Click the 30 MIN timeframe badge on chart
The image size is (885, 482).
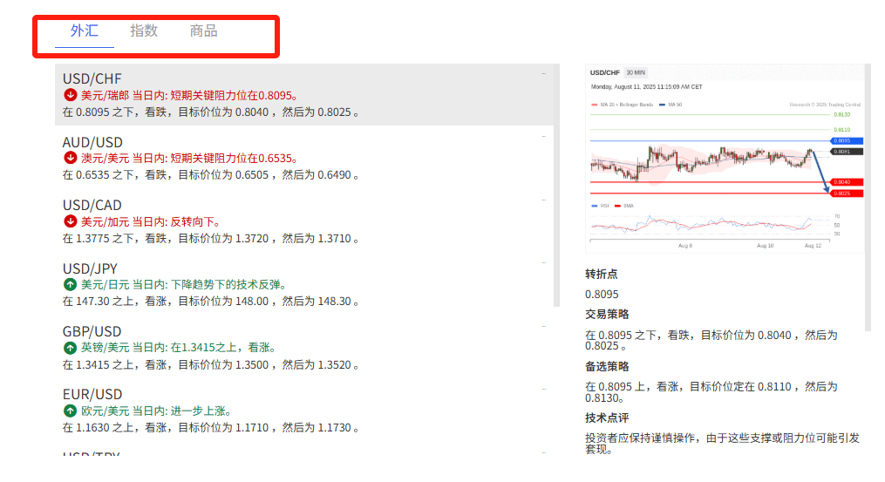(x=636, y=72)
